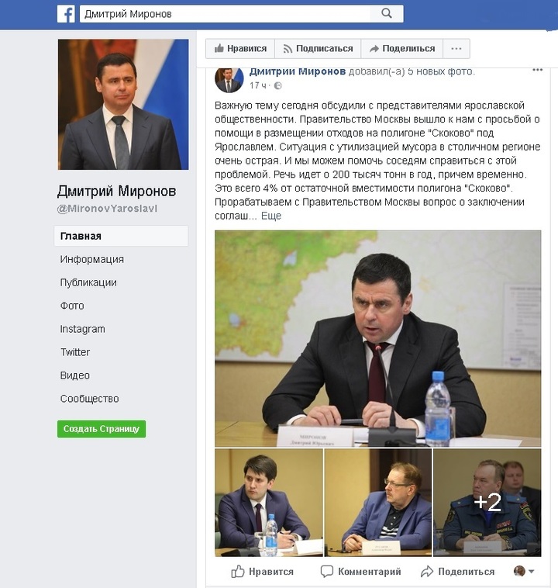Viewport: 558px width, 588px height.
Task: Open the Информация section
Action: click(x=91, y=260)
